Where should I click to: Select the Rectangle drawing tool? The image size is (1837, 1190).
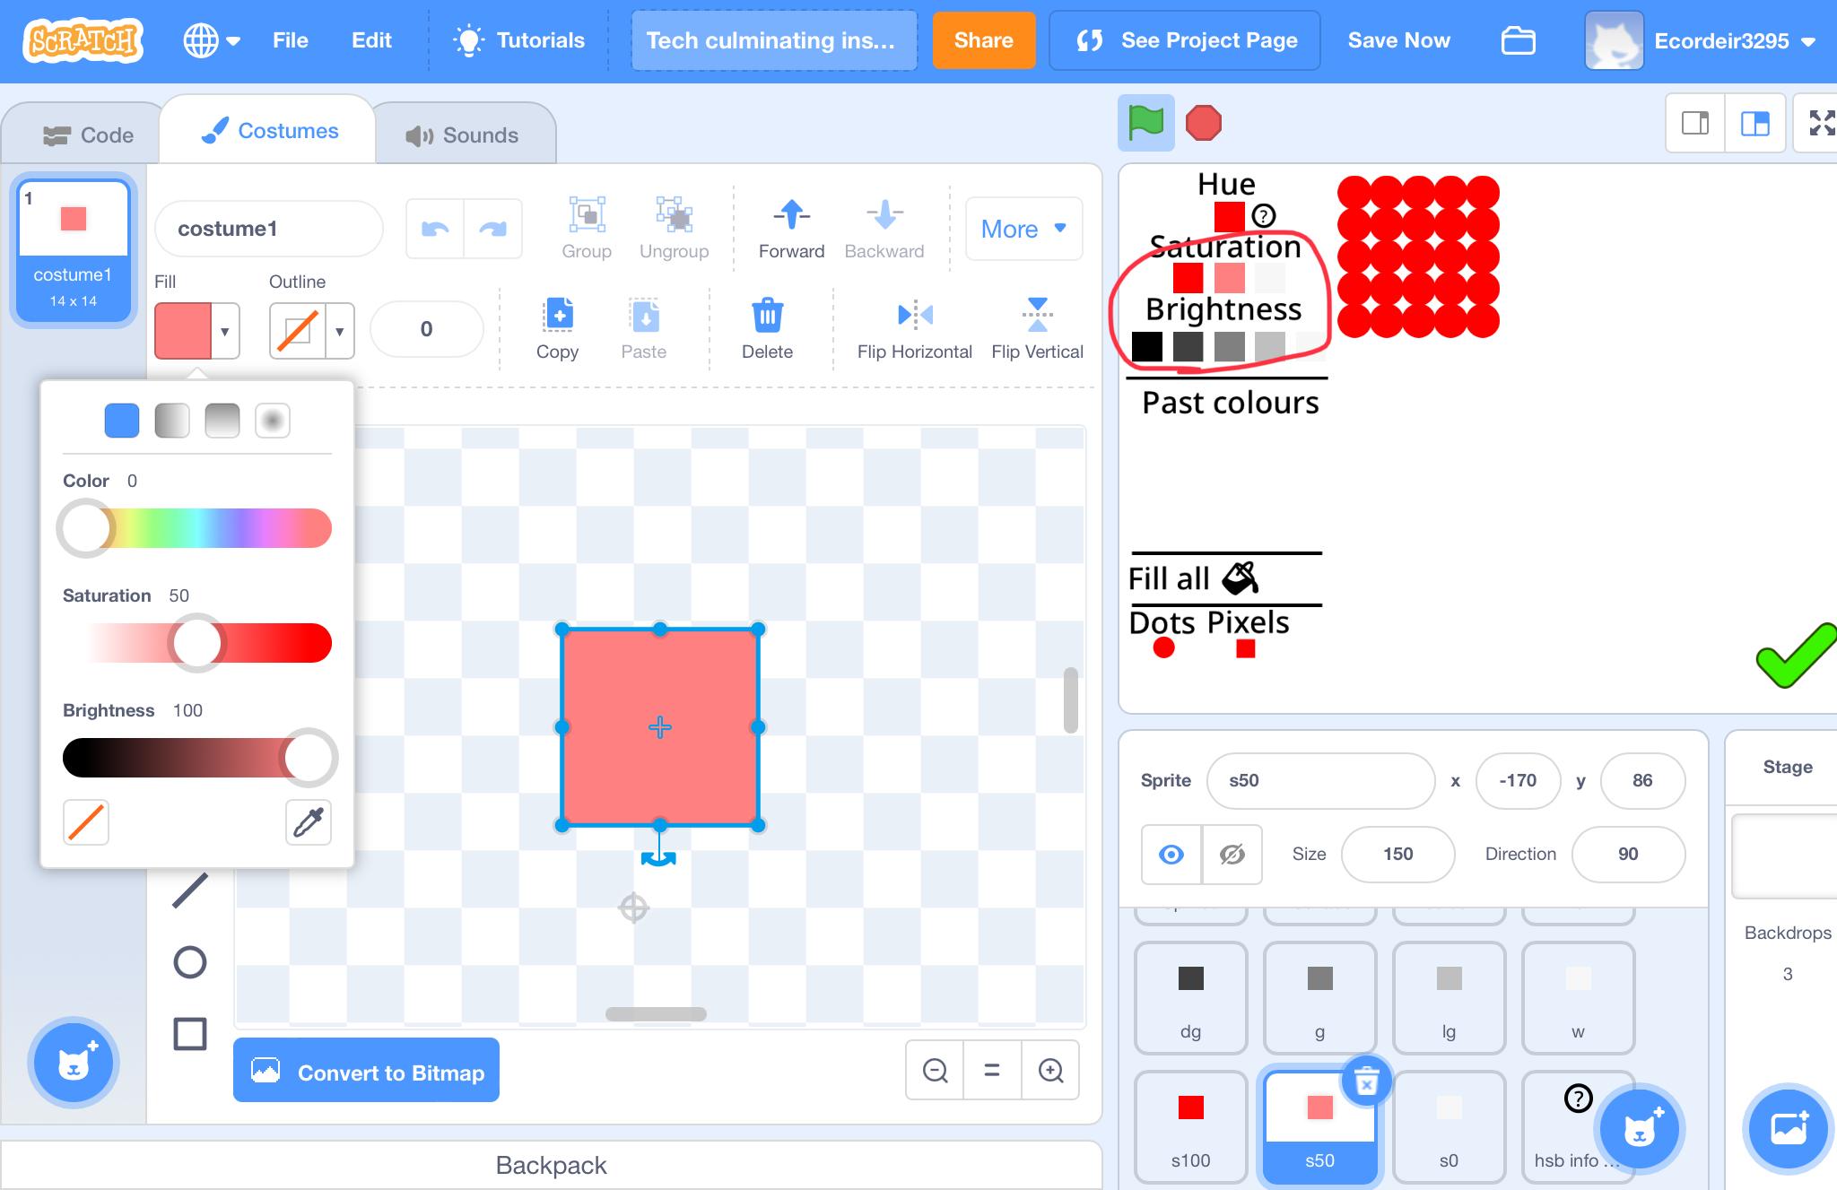(x=189, y=1033)
